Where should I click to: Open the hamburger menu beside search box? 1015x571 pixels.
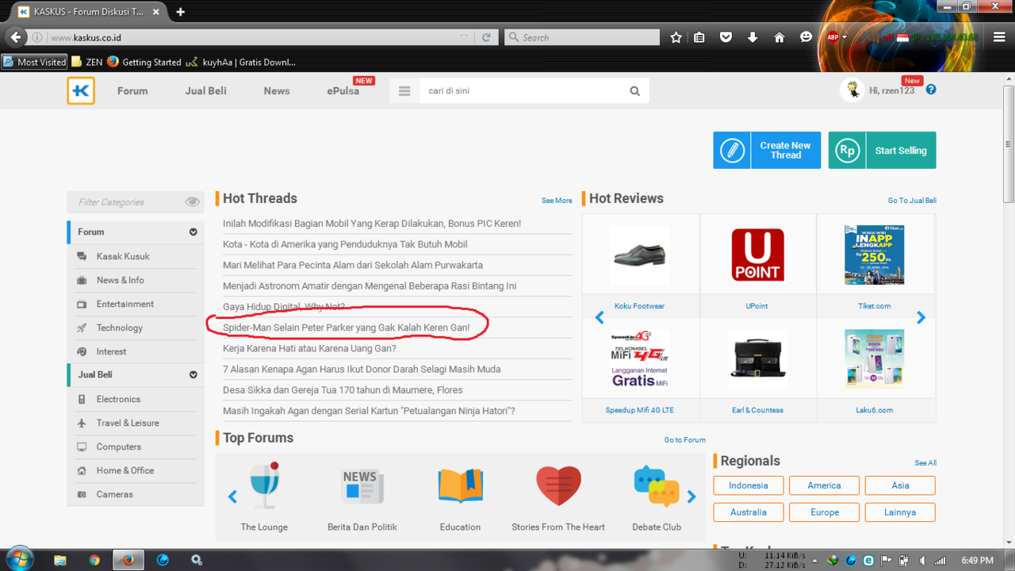(404, 91)
